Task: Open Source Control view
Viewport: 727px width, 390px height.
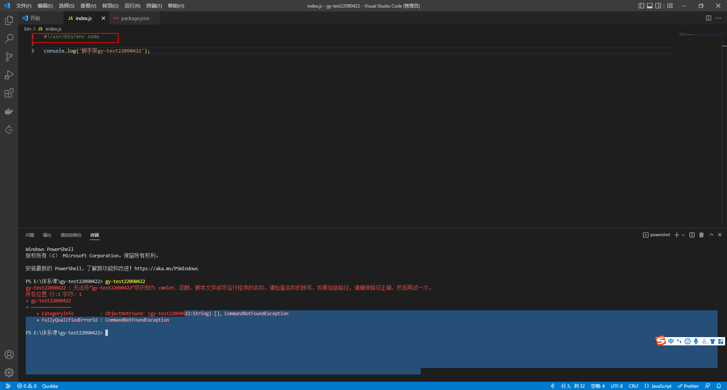Action: pos(9,57)
